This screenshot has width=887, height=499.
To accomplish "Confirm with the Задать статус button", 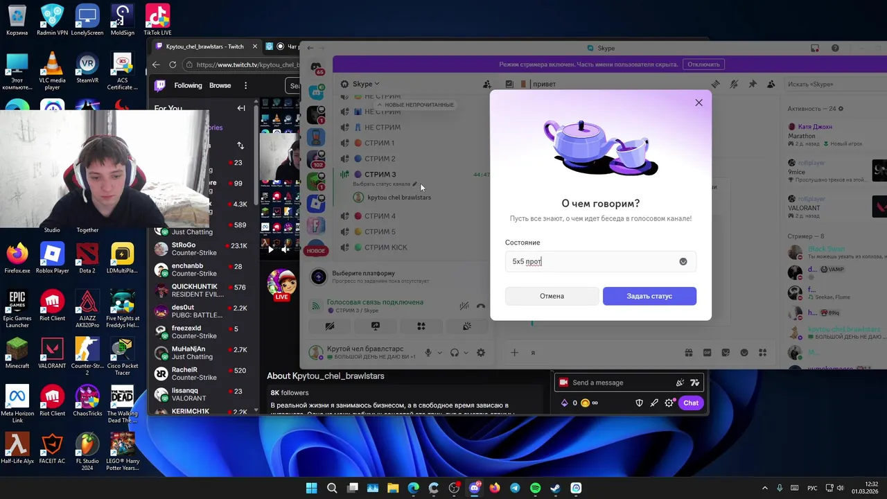I will [649, 296].
